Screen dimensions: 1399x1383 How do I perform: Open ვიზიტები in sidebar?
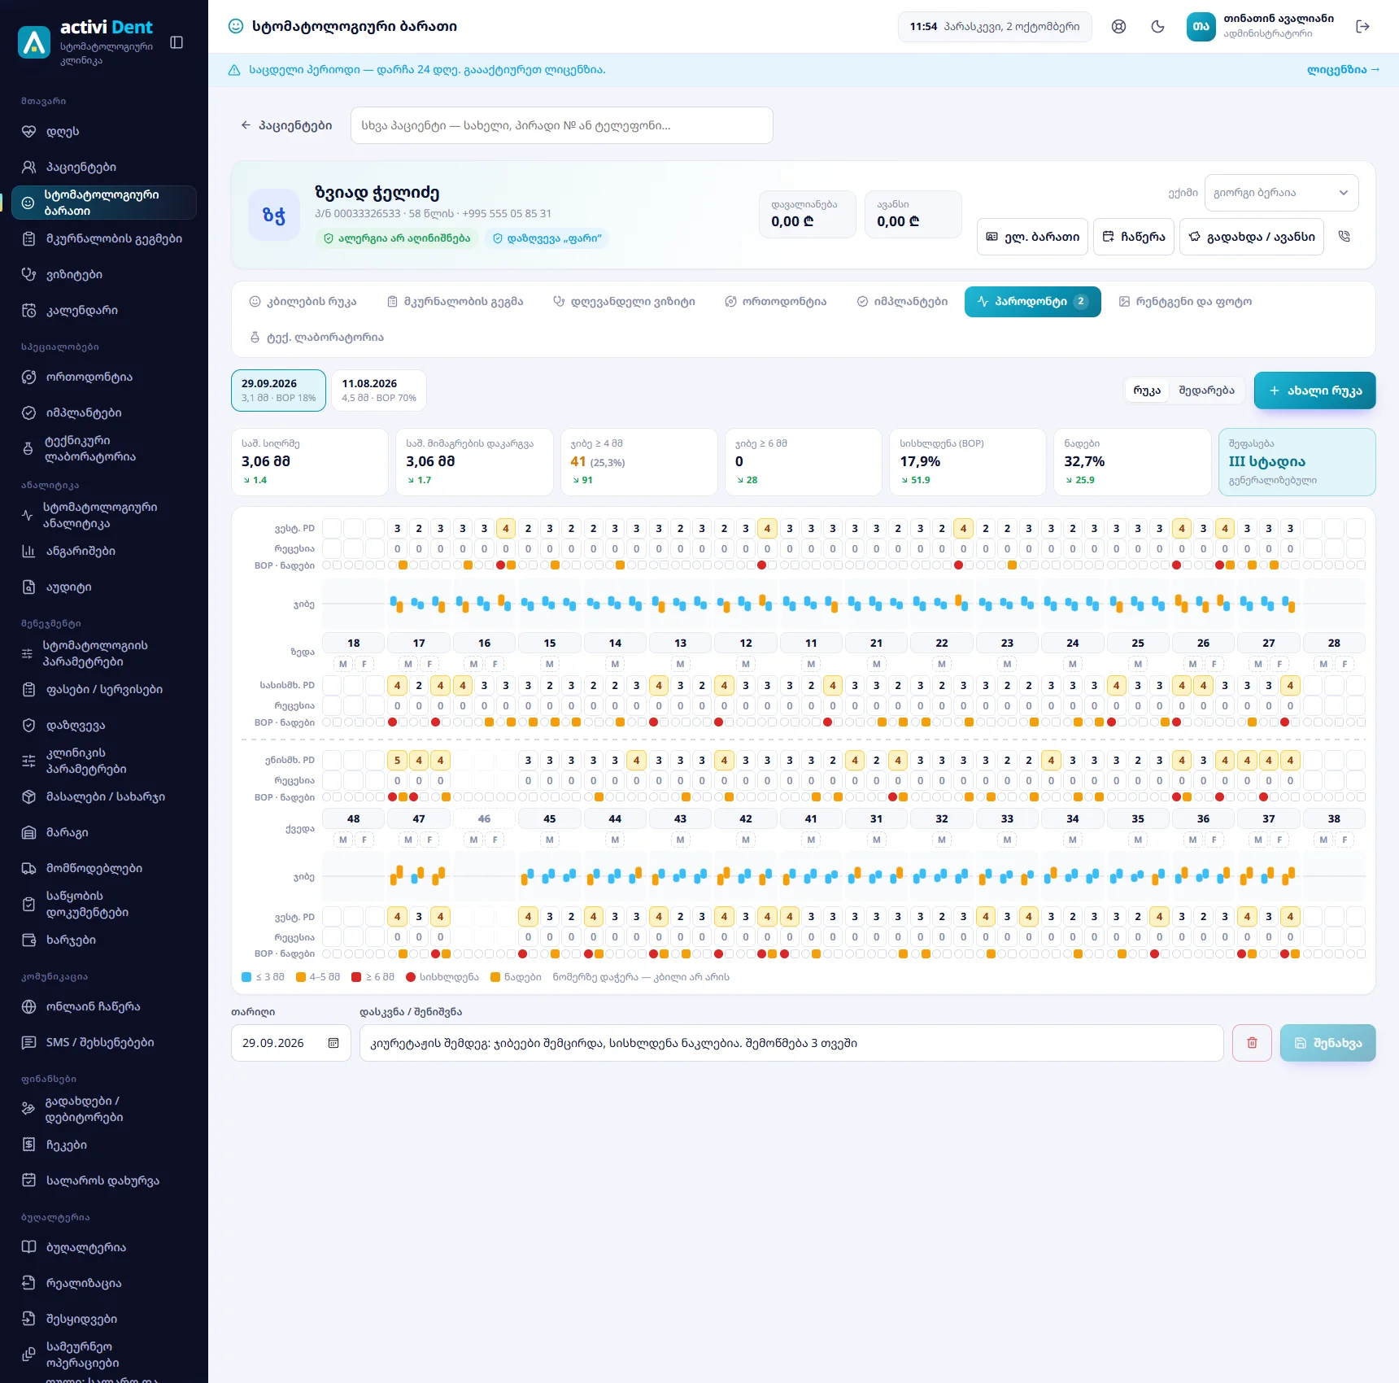coord(104,274)
